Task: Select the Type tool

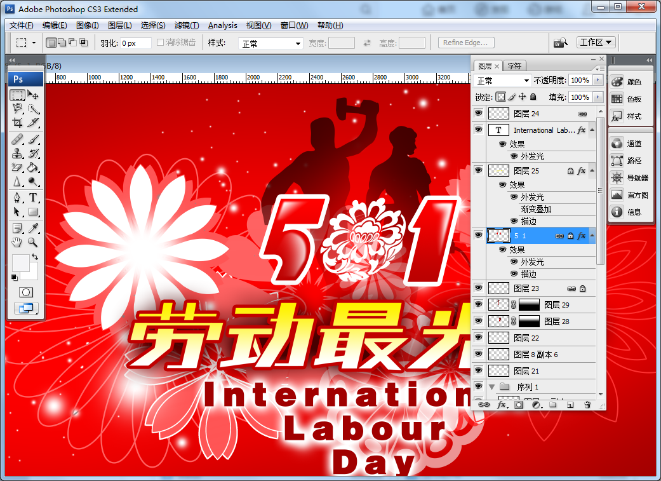Action: 33,198
